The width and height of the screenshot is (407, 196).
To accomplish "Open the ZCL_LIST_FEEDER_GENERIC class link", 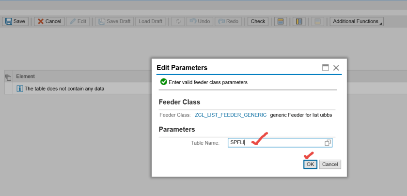I will [231, 115].
